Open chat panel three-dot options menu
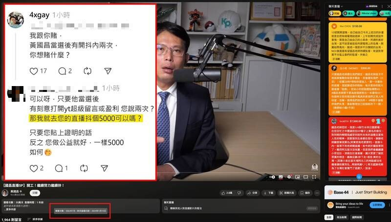 coord(382,6)
